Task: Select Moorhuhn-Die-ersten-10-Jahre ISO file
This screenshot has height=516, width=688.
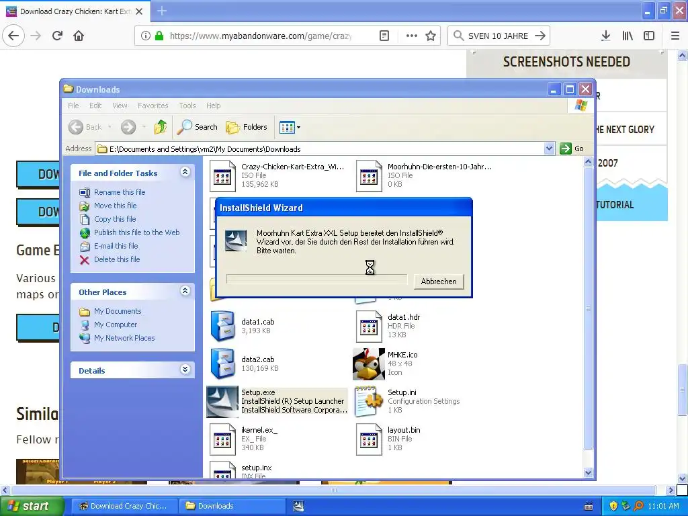Action: pyautogui.click(x=424, y=175)
